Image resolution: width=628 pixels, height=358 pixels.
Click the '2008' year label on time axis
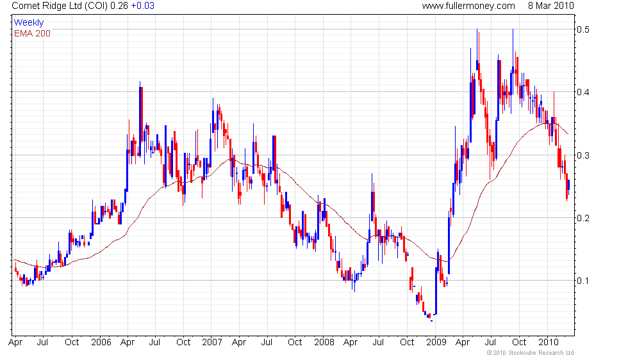click(324, 343)
